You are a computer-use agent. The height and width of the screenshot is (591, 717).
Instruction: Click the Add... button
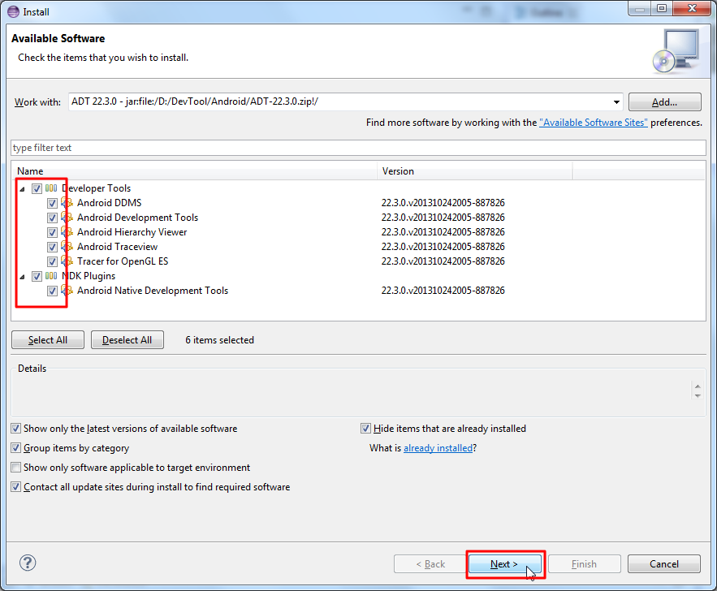pyautogui.click(x=664, y=102)
